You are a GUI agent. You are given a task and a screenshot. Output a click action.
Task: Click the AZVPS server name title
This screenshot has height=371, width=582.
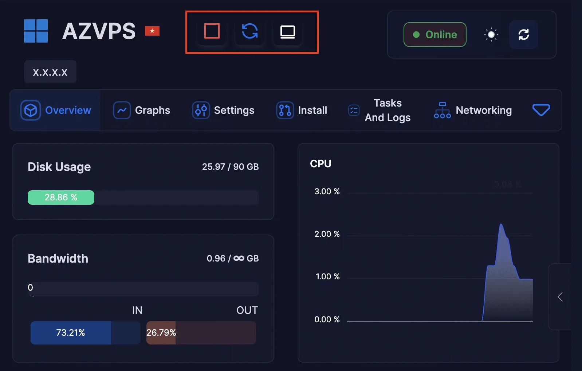[99, 31]
